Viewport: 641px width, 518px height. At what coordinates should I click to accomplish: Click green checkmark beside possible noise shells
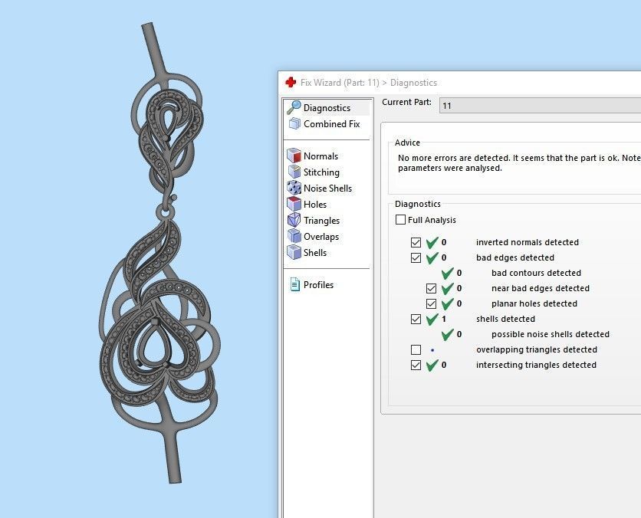[447, 334]
